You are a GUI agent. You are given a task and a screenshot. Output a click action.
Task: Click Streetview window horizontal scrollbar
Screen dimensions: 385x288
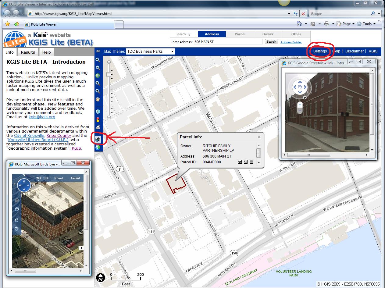[309, 155]
